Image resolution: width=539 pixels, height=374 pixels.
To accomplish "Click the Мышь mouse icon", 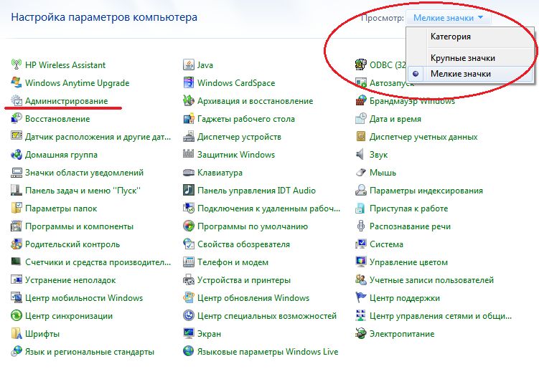I will pyautogui.click(x=360, y=172).
